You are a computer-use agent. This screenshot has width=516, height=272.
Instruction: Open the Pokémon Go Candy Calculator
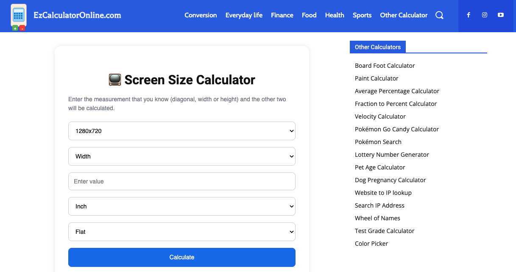[397, 129]
